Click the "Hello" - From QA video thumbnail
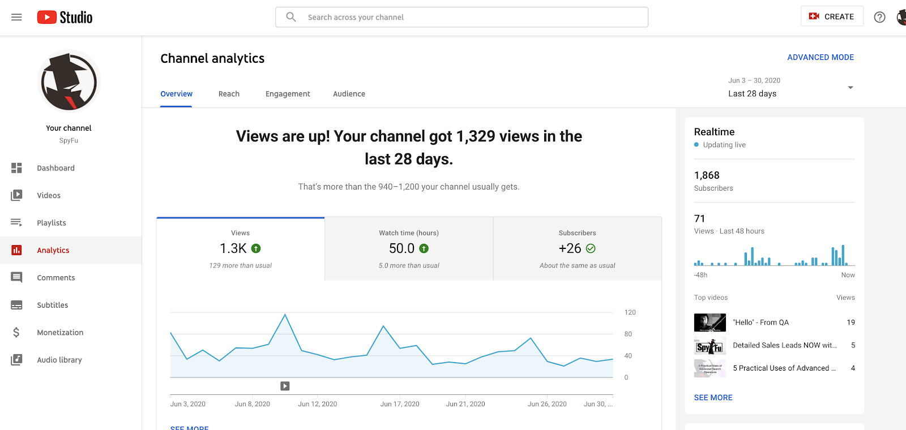The image size is (906, 430). click(710, 322)
